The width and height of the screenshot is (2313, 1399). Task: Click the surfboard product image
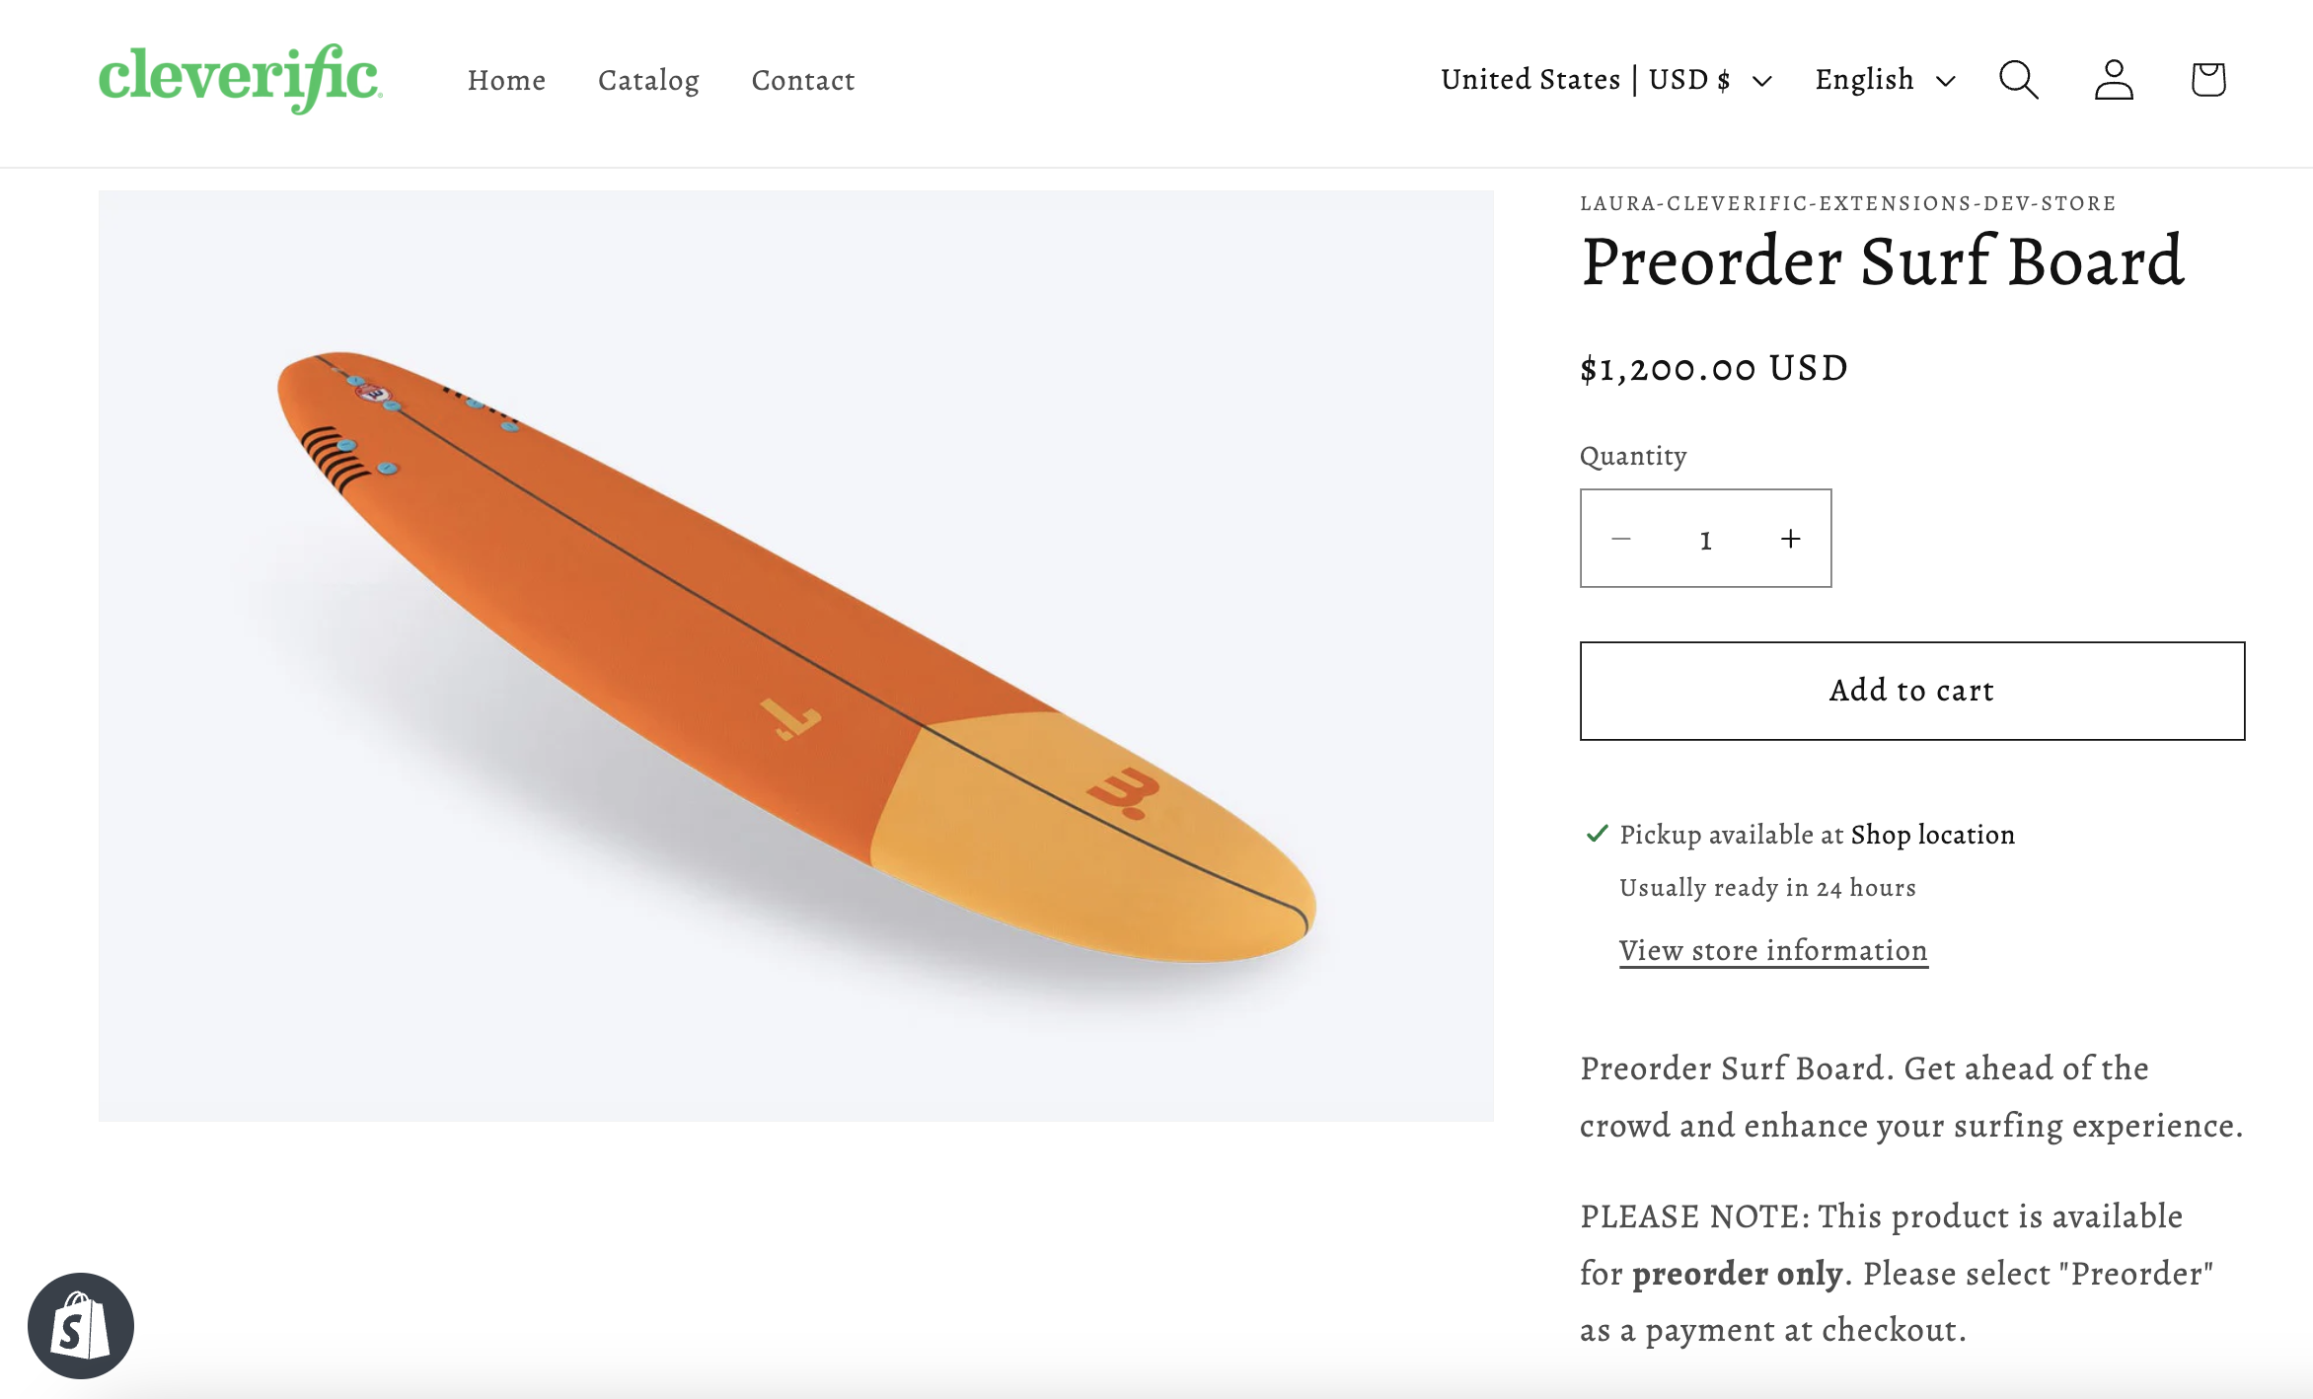point(796,656)
